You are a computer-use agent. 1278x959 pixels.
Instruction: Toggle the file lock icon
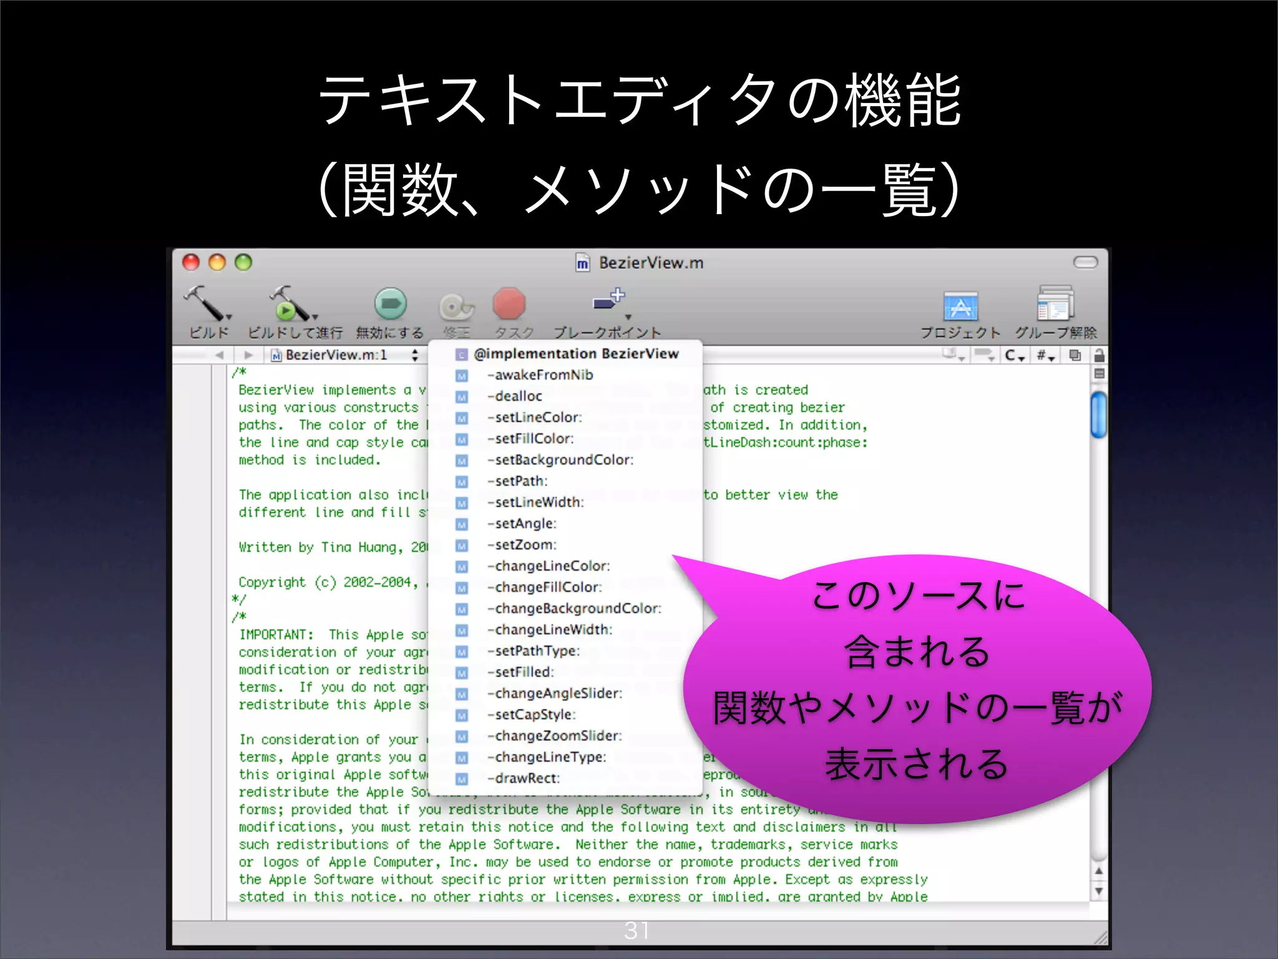[1099, 355]
